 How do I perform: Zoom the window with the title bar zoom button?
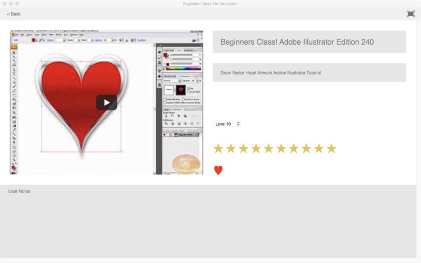(x=17, y=4)
